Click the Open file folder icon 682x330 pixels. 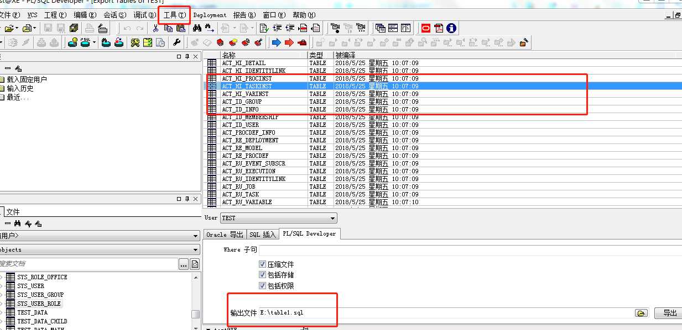(x=9, y=28)
